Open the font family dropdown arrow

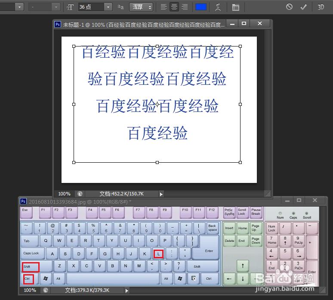pyautogui.click(x=19, y=7)
